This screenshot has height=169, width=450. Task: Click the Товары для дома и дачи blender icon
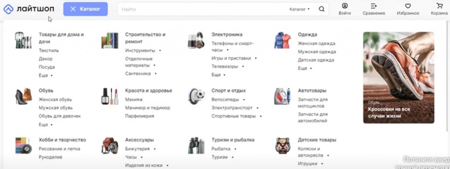click(x=23, y=40)
